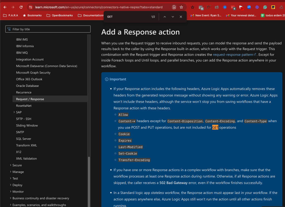The height and width of the screenshot is (207, 285).
Task: Open the Recurrence article
Action: (x=24, y=92)
